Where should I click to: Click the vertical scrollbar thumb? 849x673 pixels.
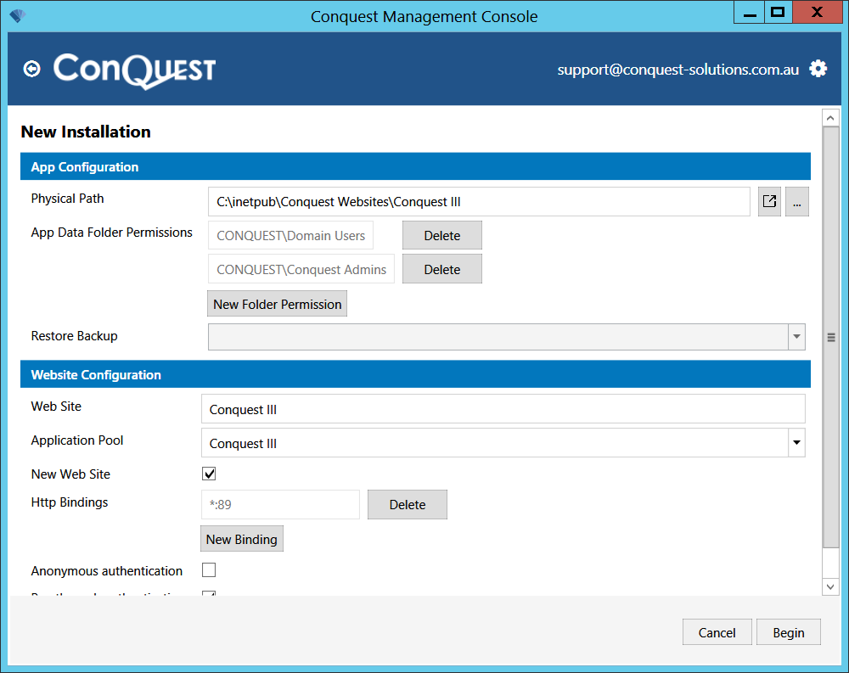[x=830, y=337]
